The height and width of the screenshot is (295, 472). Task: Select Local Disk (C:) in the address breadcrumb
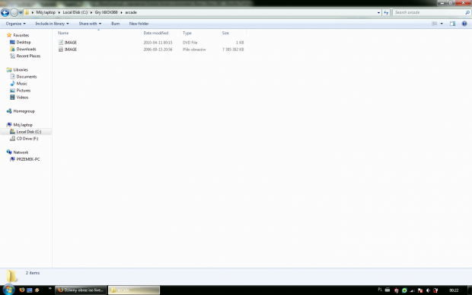click(x=75, y=12)
